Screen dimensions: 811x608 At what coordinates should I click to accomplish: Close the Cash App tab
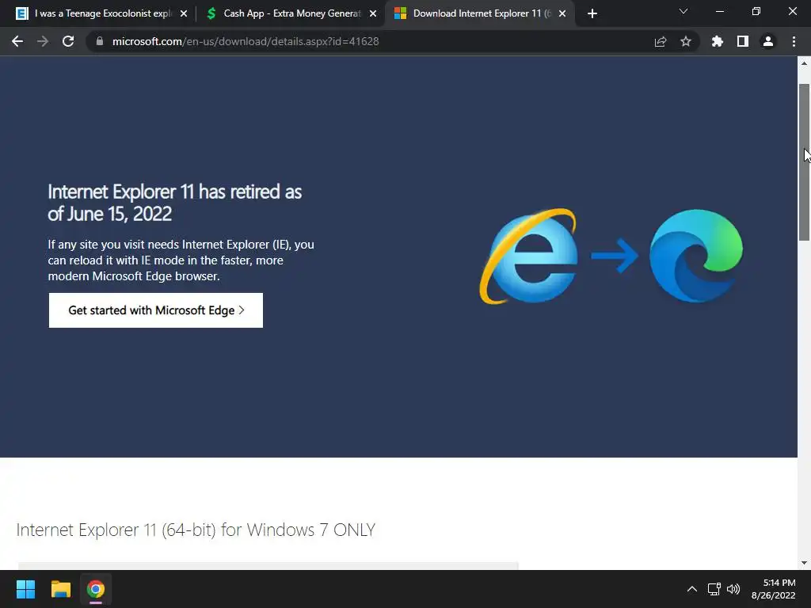373,14
